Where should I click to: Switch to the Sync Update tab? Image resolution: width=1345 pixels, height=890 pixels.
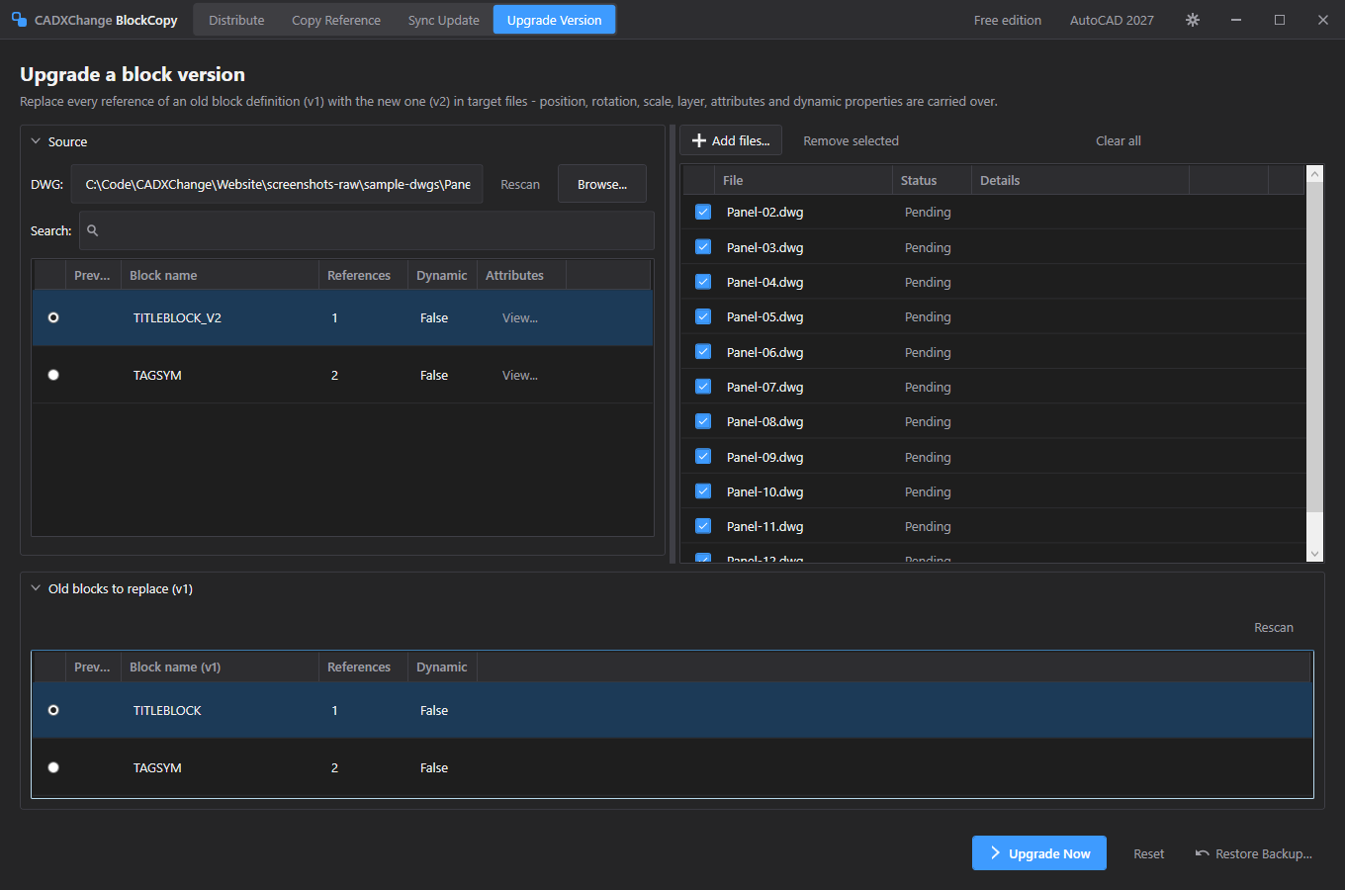pyautogui.click(x=443, y=20)
